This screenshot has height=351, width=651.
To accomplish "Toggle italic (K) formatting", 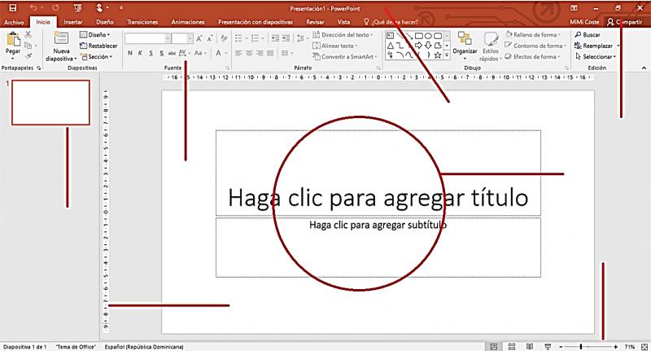I will coord(140,53).
